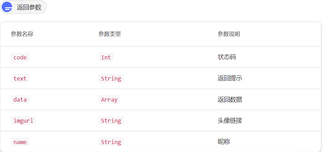Click the String type in imgurl row

pyautogui.click(x=111, y=121)
